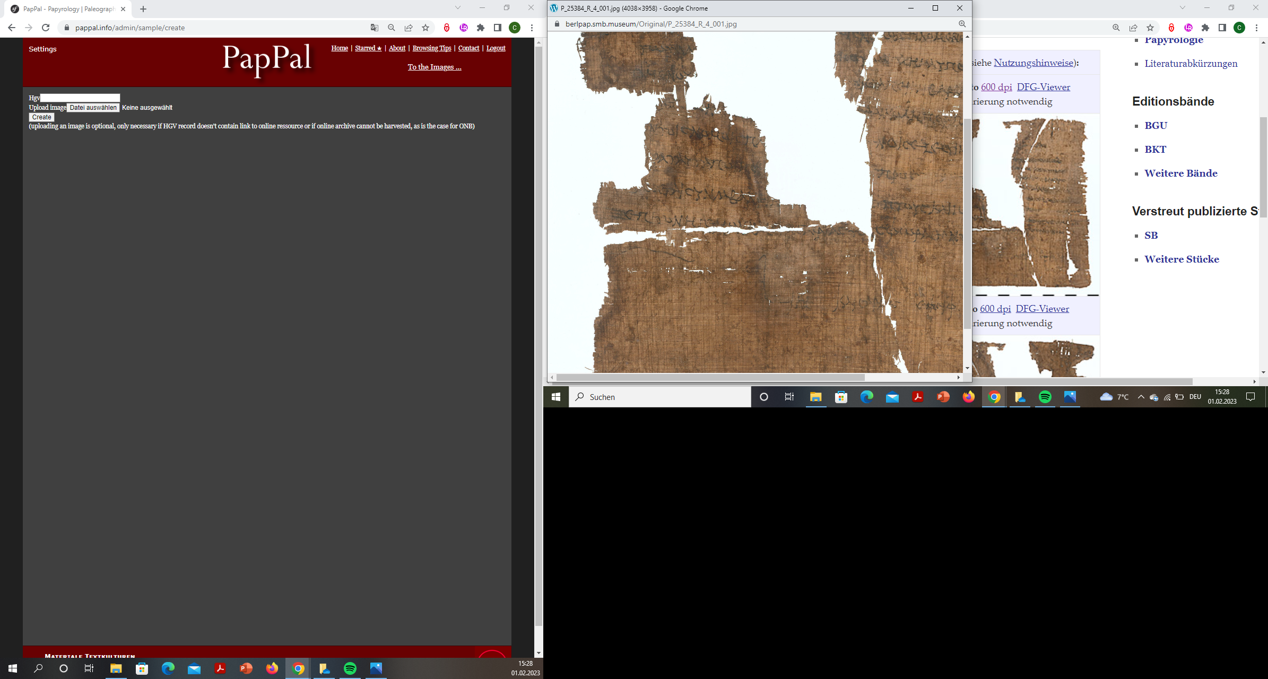Close the PapPal browser tab
This screenshot has height=679, width=1268.
pos(123,9)
